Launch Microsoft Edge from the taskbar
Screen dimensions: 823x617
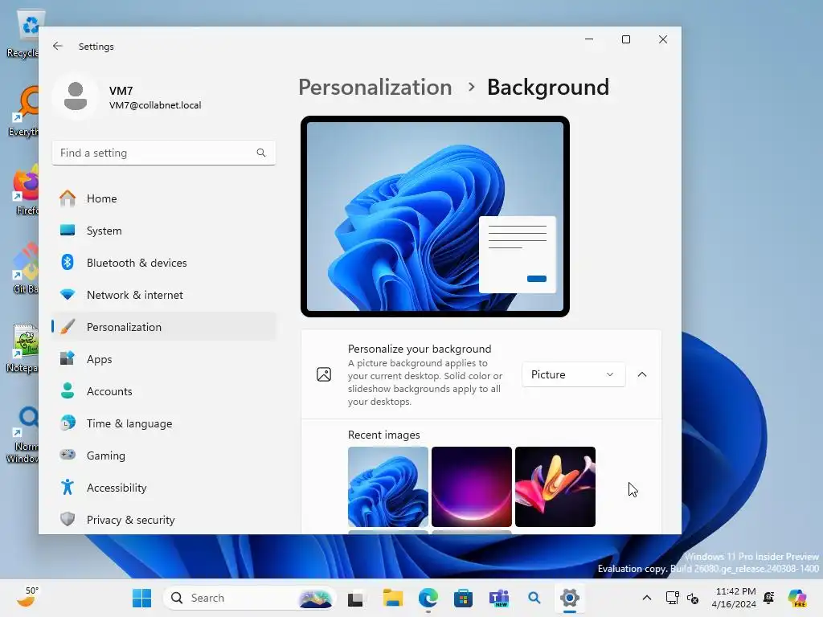coord(428,598)
